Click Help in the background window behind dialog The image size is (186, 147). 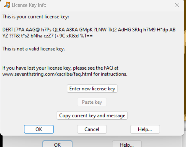[127, 144]
